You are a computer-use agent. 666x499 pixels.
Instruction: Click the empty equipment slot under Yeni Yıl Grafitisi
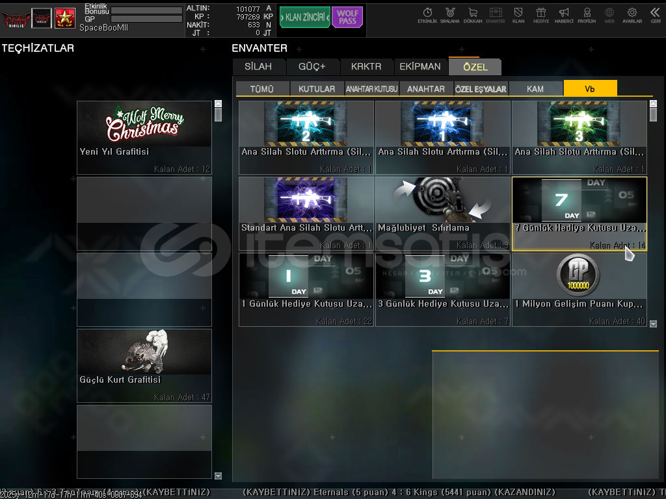click(144, 214)
